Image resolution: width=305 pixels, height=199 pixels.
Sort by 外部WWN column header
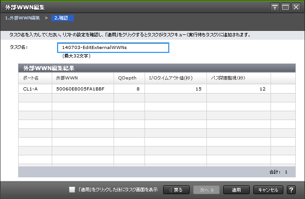pyautogui.click(x=83, y=78)
